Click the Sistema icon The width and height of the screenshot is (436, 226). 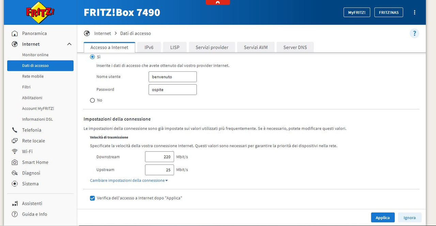point(15,184)
